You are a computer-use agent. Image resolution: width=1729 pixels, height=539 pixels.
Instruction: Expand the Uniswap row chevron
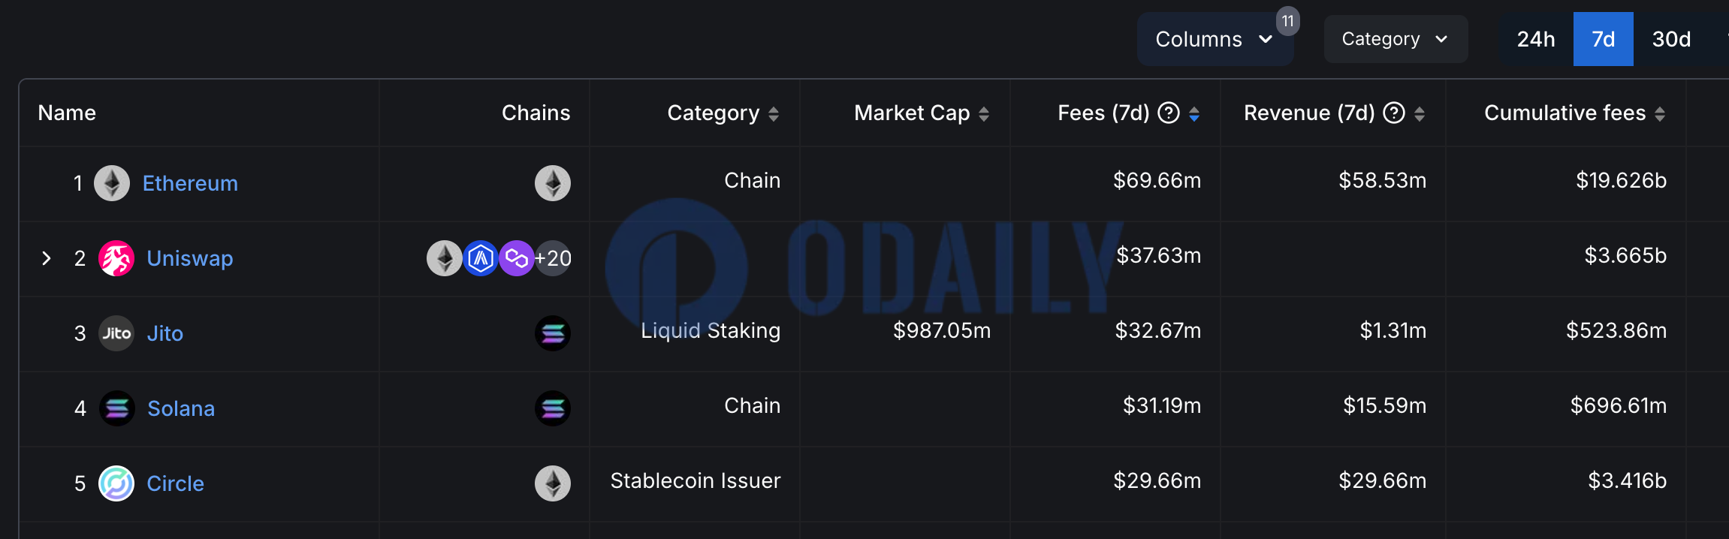pos(47,258)
